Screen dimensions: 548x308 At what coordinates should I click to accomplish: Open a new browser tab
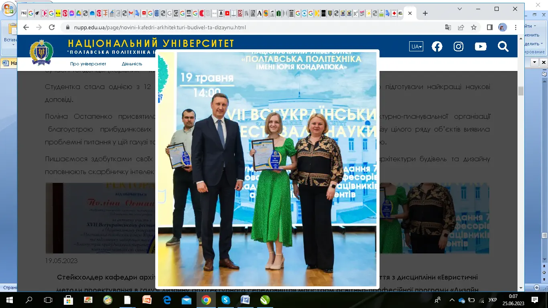pyautogui.click(x=425, y=13)
